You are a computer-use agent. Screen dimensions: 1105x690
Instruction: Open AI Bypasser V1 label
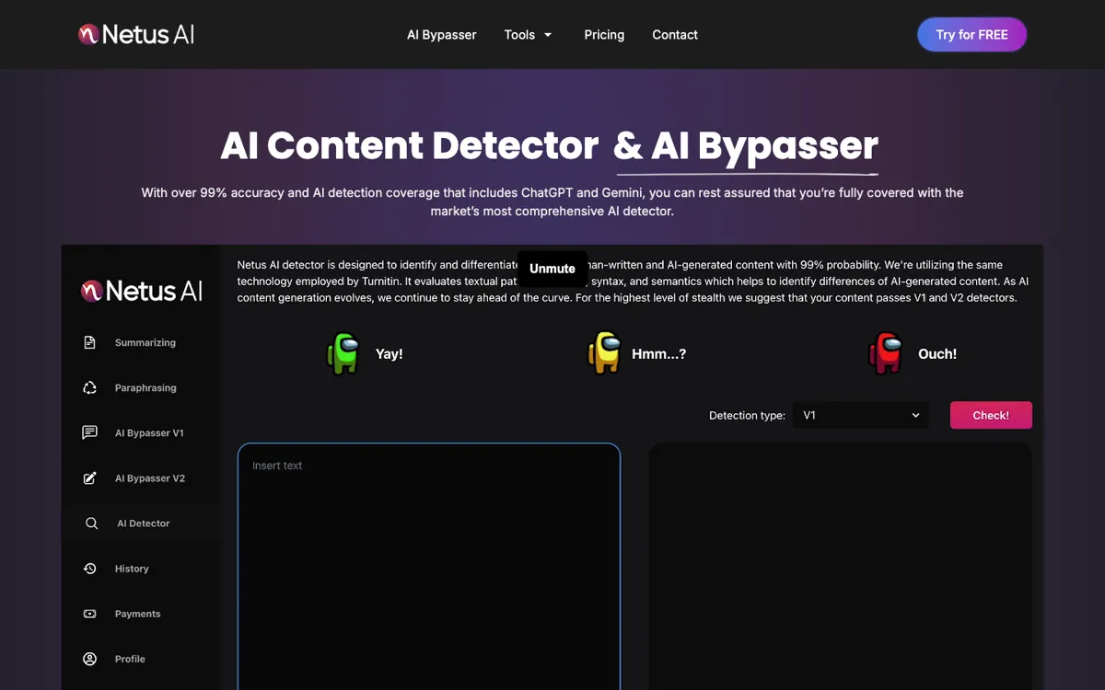coord(149,433)
